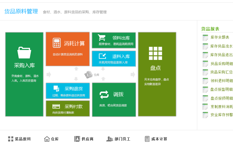Click the 向供货商付清账款 description text
This screenshot has width=233, height=153.
(63, 113)
